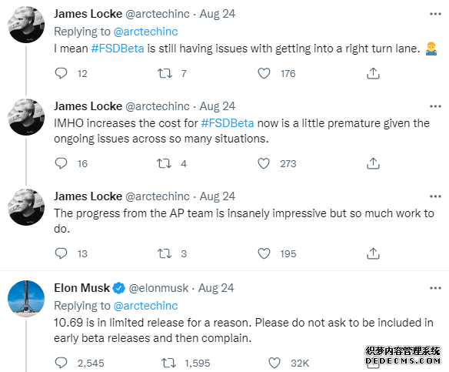This screenshot has width=449, height=372.
Task: View James Locke's avatar on first tweet
Action: pyautogui.click(x=26, y=25)
